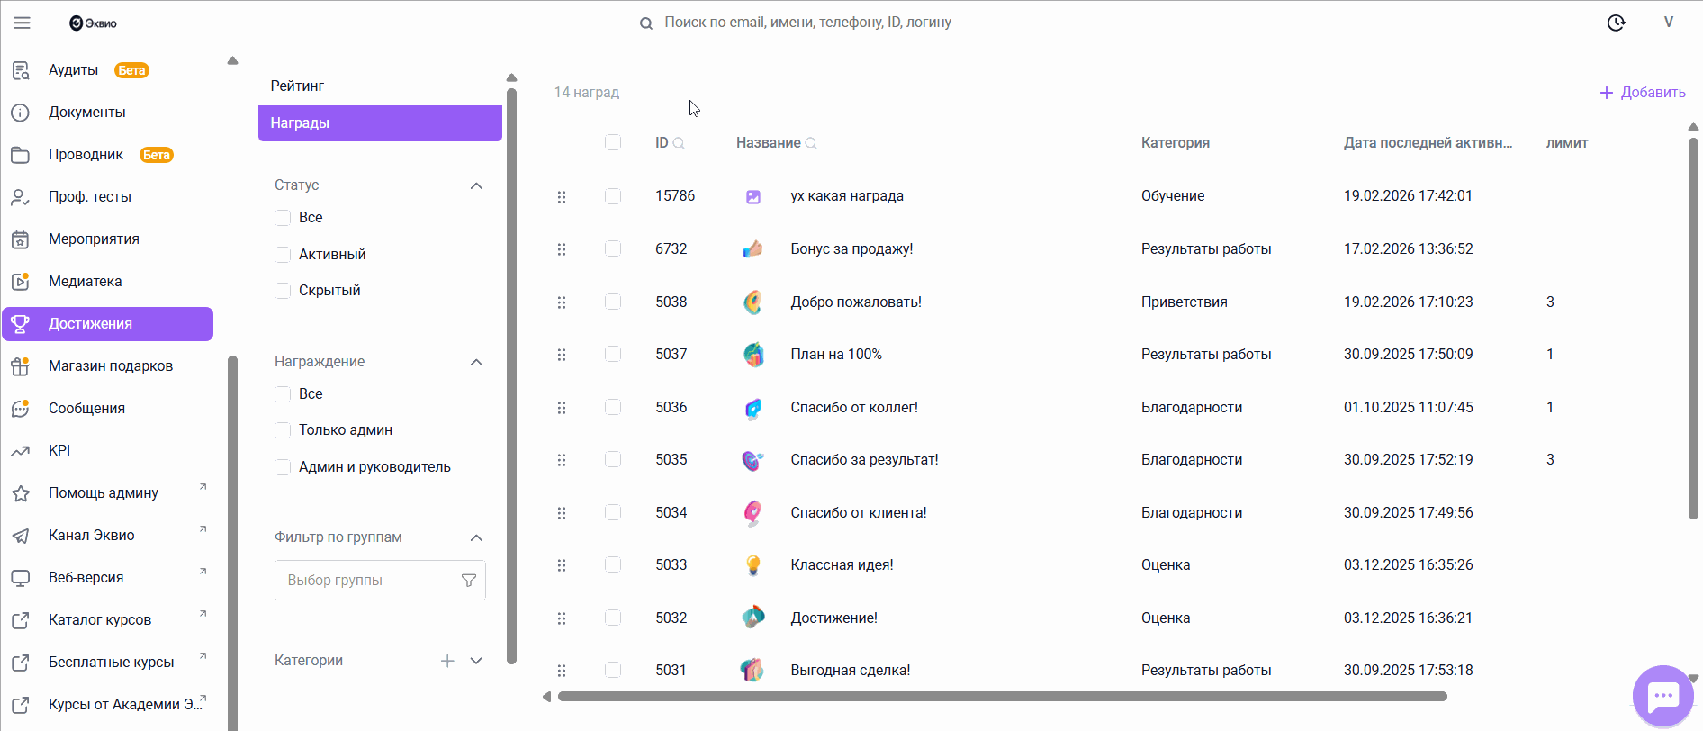Open Магазин подарков in sidebar

(x=110, y=366)
